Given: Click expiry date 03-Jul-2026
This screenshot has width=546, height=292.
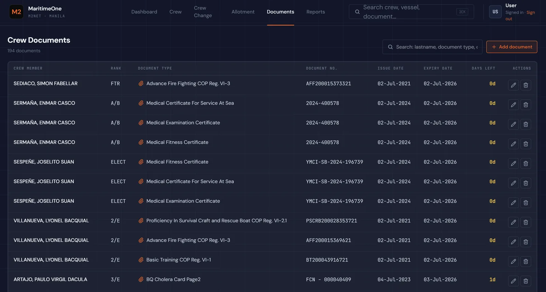Looking at the screenshot, I should click(x=440, y=279).
